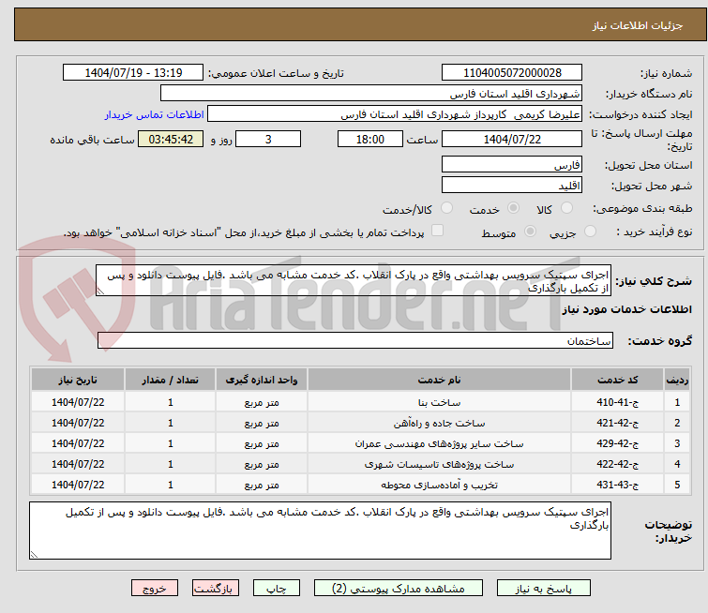The height and width of the screenshot is (613, 708).
Task: Open مشاهده مدارک پیوستی (2) attachments
Action: pos(399,589)
